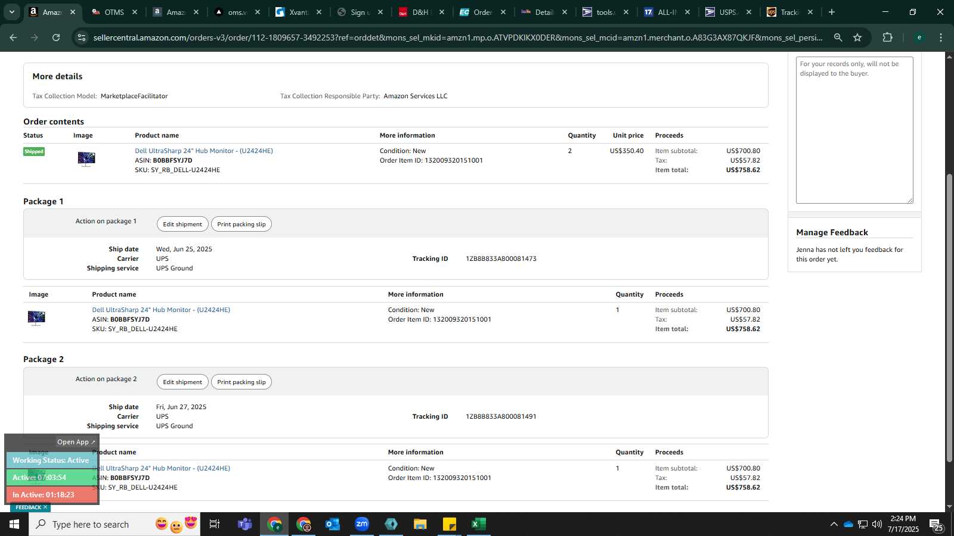View site information icon in address bar
This screenshot has width=954, height=536.
coord(82,38)
